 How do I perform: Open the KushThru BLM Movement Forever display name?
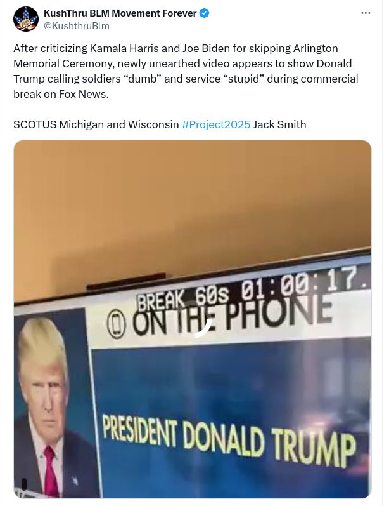coord(120,13)
